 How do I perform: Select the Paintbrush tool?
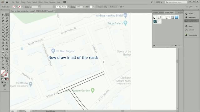[7, 27]
